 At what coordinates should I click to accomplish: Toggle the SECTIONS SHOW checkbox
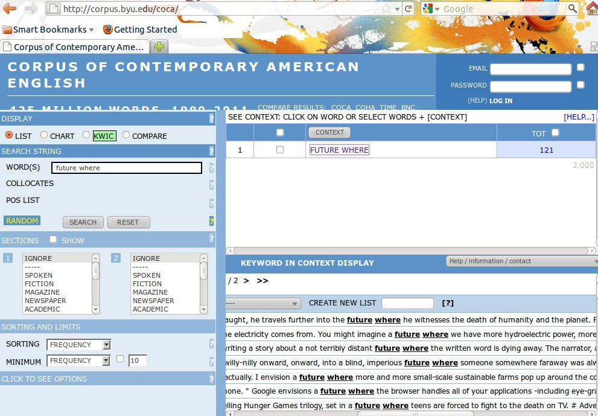pos(53,239)
